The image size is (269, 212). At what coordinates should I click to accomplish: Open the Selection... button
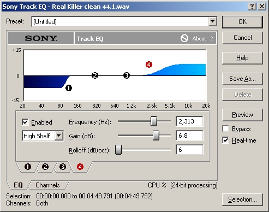pyautogui.click(x=242, y=199)
